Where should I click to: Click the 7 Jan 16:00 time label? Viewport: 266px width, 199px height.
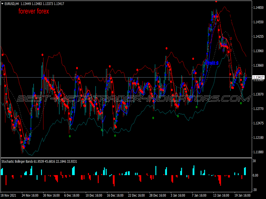click(x=199, y=195)
